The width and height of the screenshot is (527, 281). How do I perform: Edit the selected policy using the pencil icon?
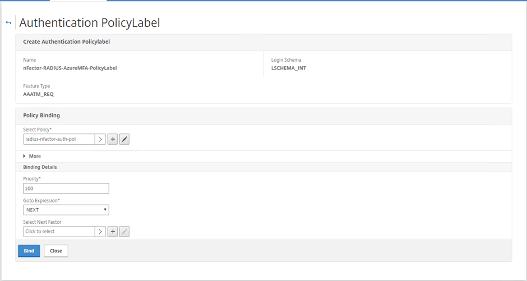pyautogui.click(x=124, y=139)
